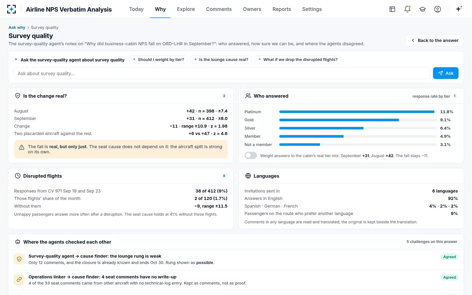Screen dimensions: 472x295
Task: Click the Gold response rate 9.1% value
Action: (x=445, y=120)
